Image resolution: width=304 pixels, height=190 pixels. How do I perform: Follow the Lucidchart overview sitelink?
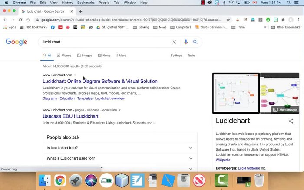tap(110, 98)
